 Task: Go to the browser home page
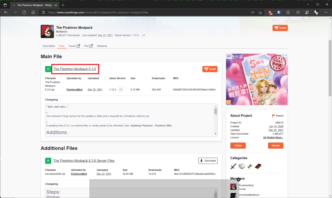[33, 12]
